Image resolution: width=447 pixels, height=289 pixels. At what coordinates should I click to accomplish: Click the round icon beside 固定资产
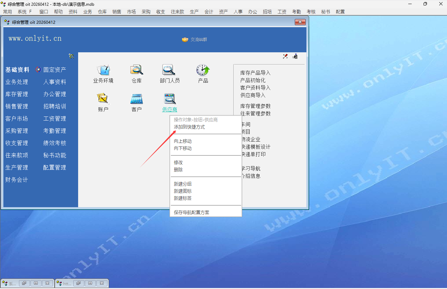click(x=38, y=70)
